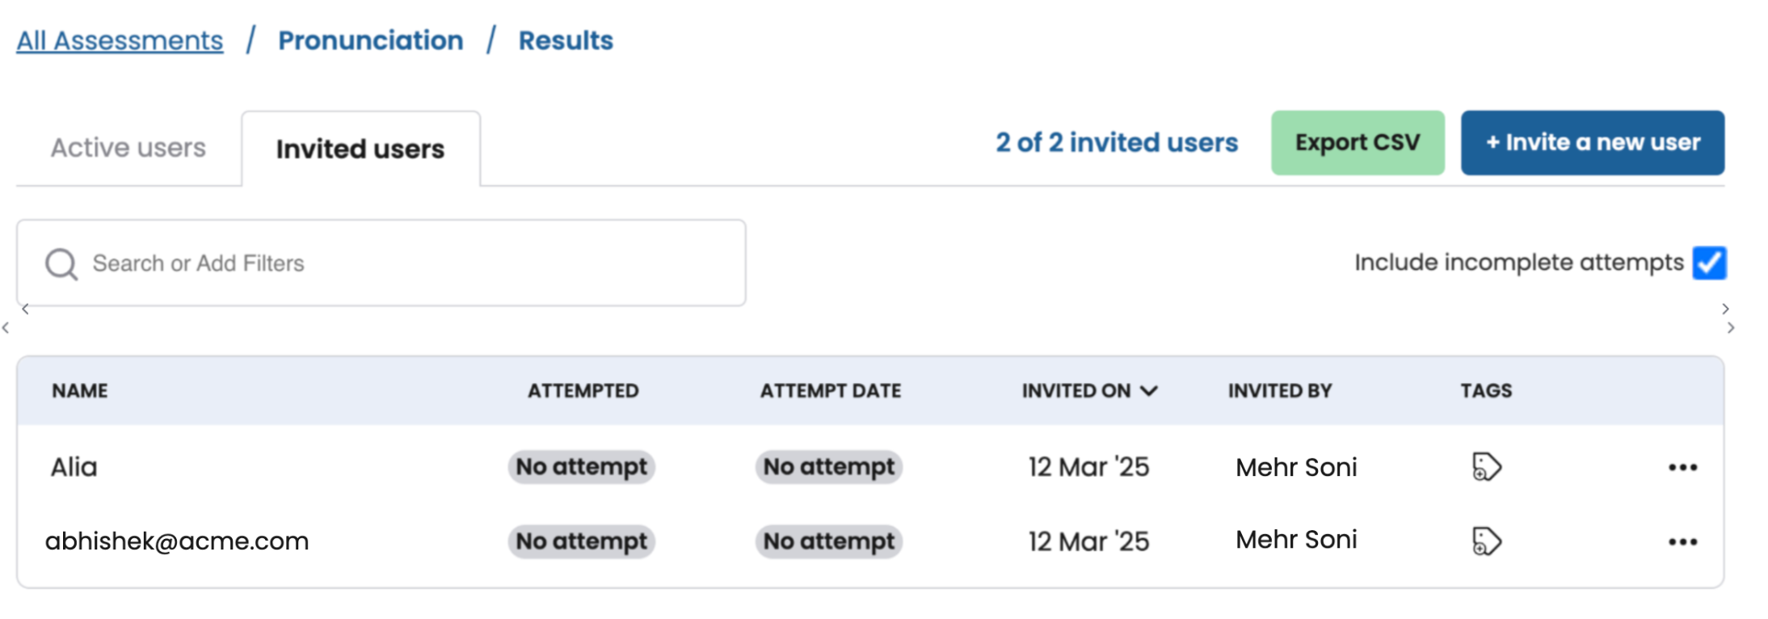Click the tag icon in Alia's row
This screenshot has height=619, width=1768.
[x=1486, y=467]
